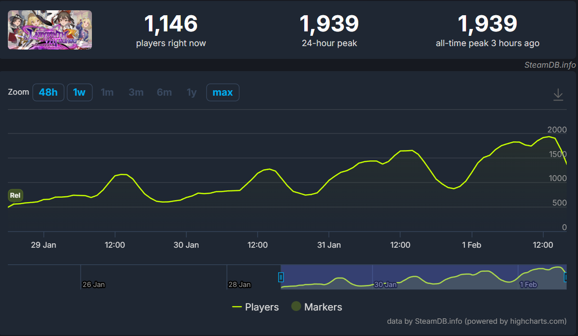Click the yellow Players legend line symbol
The width and height of the screenshot is (578, 336).
(237, 307)
